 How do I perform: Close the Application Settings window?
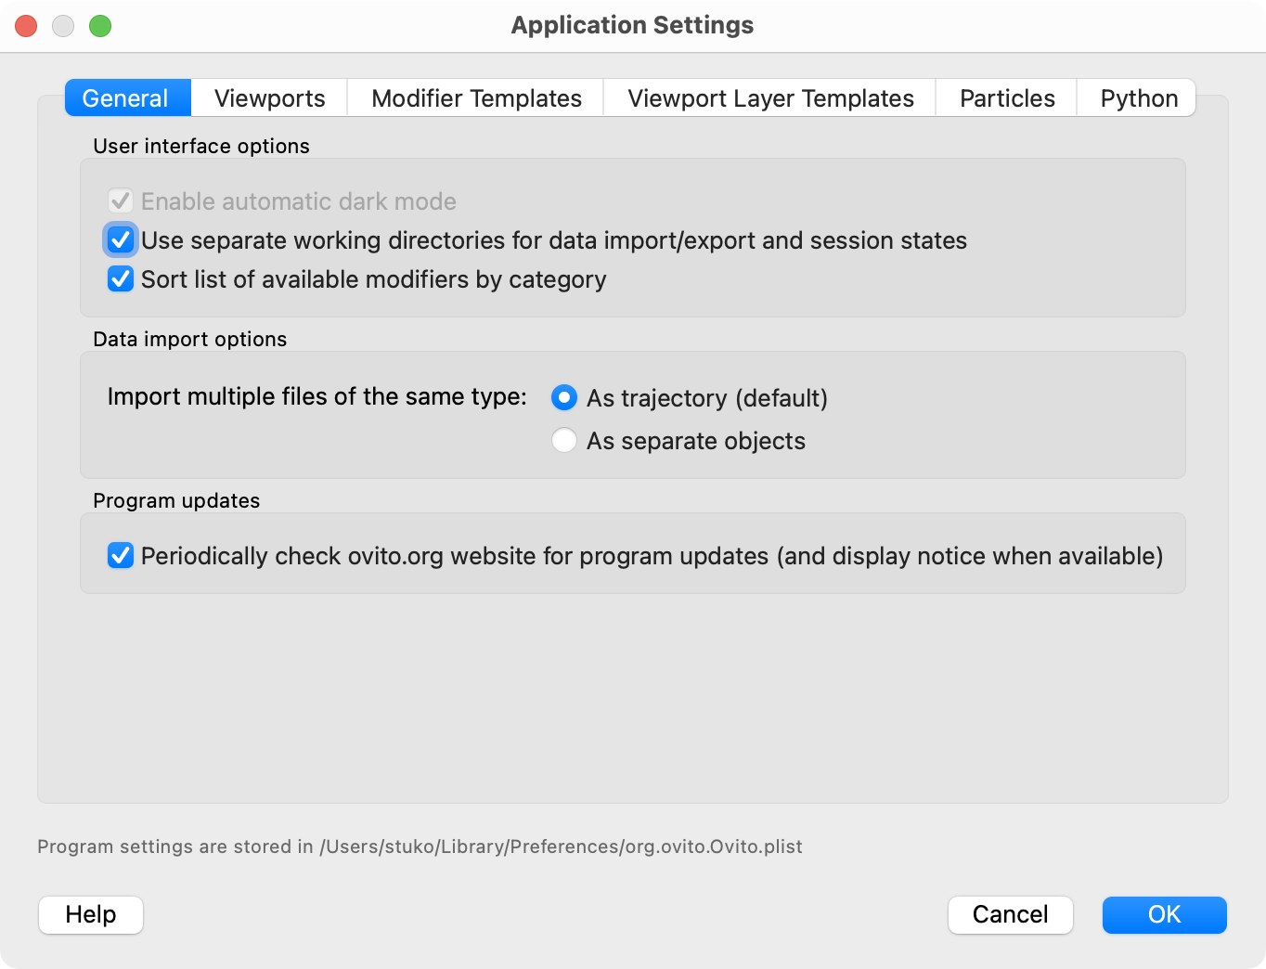[26, 26]
